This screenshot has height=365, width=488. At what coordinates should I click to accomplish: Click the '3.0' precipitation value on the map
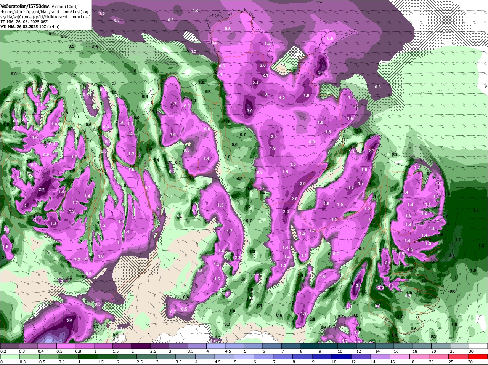pos(250,111)
